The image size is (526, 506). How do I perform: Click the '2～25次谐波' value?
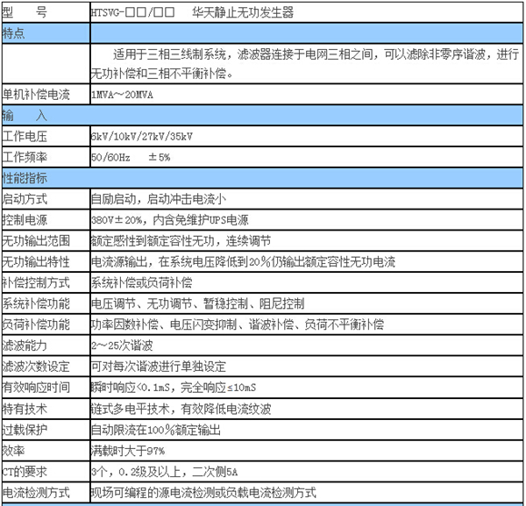(122, 346)
